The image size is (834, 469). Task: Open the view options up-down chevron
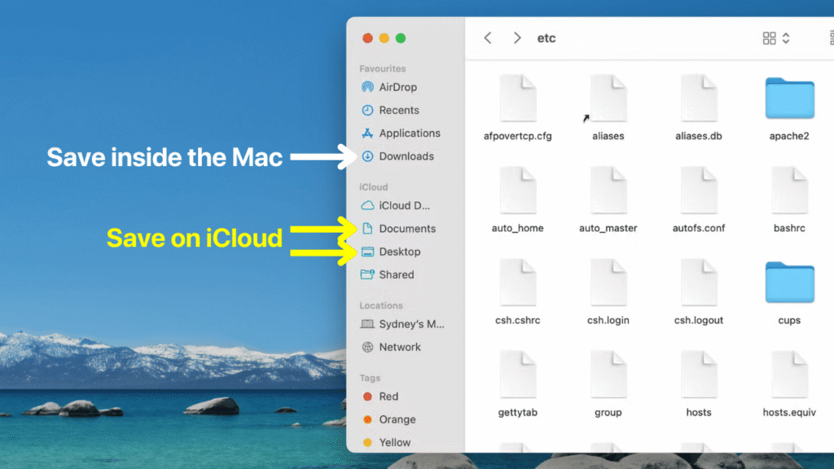coord(786,37)
